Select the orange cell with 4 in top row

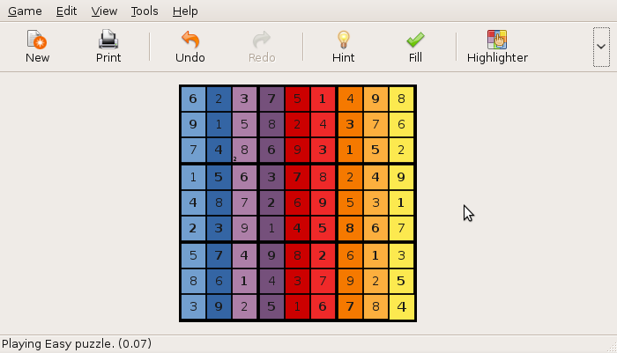click(x=350, y=99)
